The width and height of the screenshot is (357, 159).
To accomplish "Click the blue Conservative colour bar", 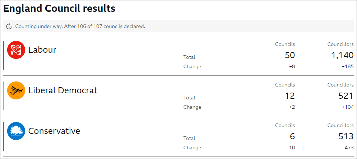I will click(x=4, y=136).
